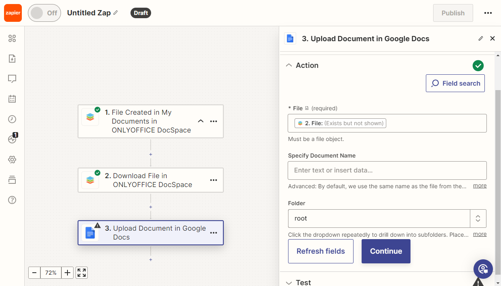This screenshot has height=286, width=501.
Task: Open the comments icon in left sidebar
Action: point(12,79)
